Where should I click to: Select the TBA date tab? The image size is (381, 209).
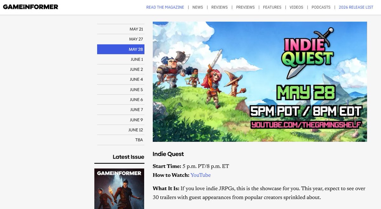click(121, 140)
